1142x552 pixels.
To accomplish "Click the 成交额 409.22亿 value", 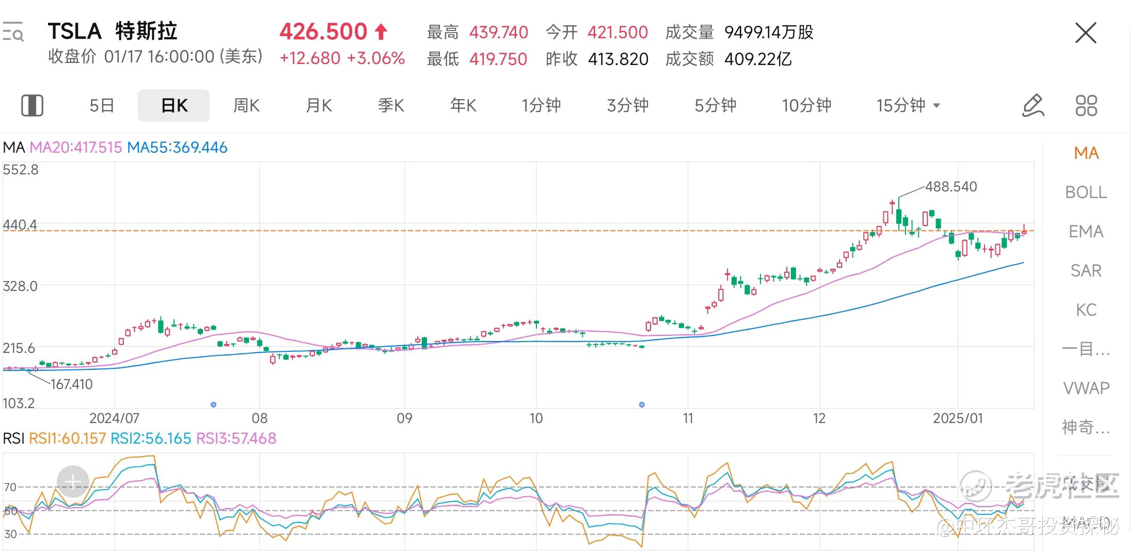I will tap(758, 59).
